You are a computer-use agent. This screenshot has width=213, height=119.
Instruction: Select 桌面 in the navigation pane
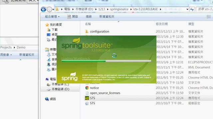(55, 34)
